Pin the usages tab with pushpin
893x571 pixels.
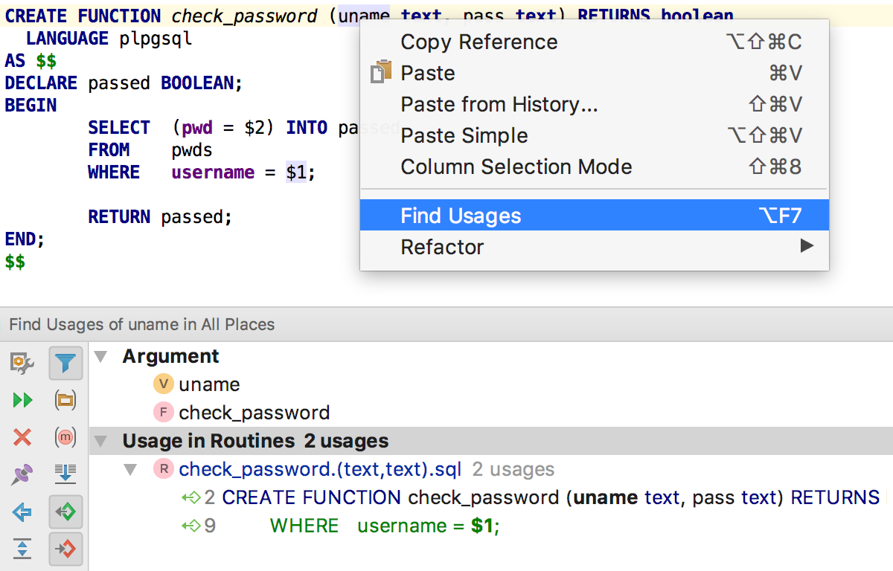coord(22,475)
